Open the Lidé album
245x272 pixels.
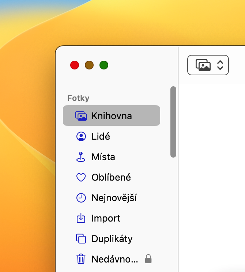112,136
